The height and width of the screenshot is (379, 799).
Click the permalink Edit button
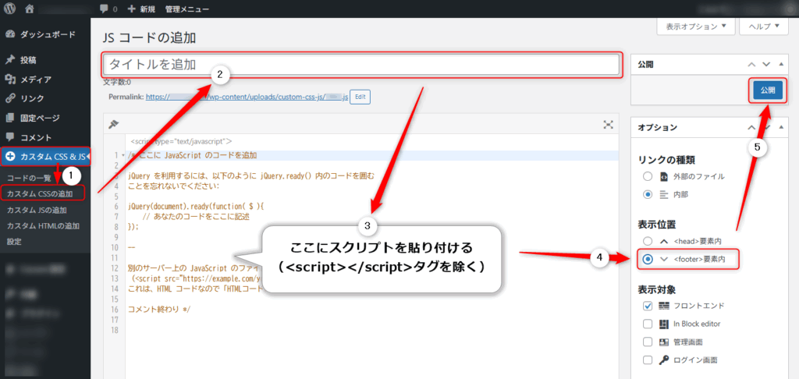[x=360, y=97]
